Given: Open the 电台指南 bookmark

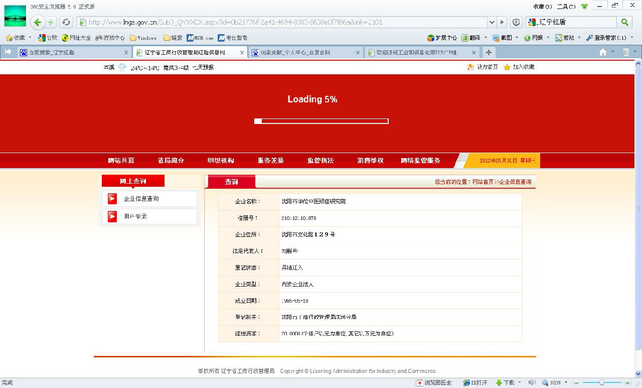Looking at the screenshot, I should click(232, 38).
